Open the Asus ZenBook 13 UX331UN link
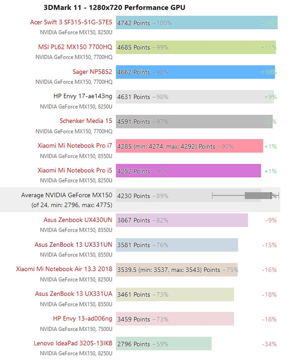The image size is (292, 362). click(73, 245)
